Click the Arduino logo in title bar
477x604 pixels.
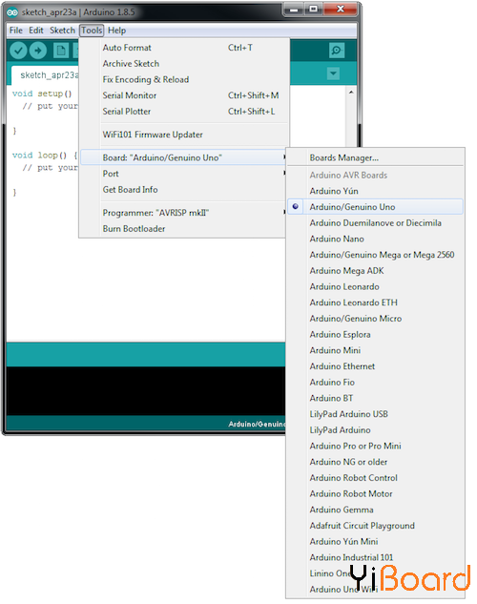(12, 12)
